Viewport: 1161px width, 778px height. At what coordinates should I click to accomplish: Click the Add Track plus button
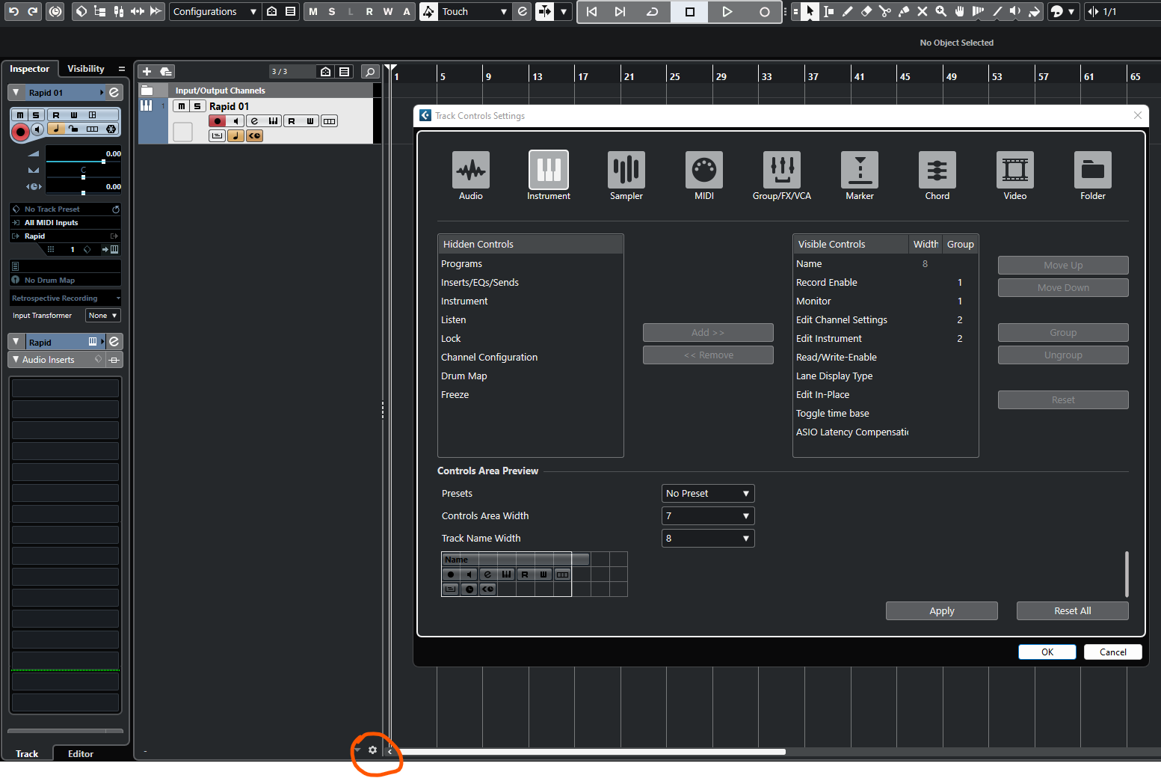pyautogui.click(x=147, y=72)
